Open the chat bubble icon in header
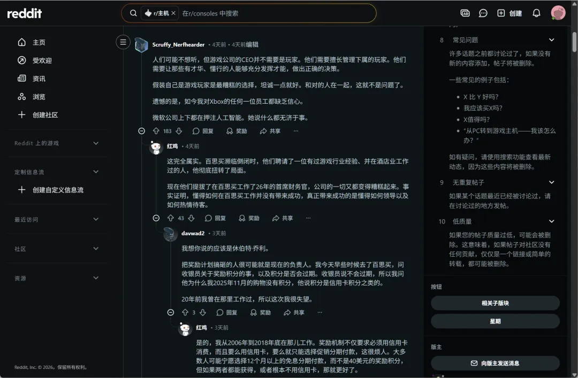578x378 pixels. (483, 13)
